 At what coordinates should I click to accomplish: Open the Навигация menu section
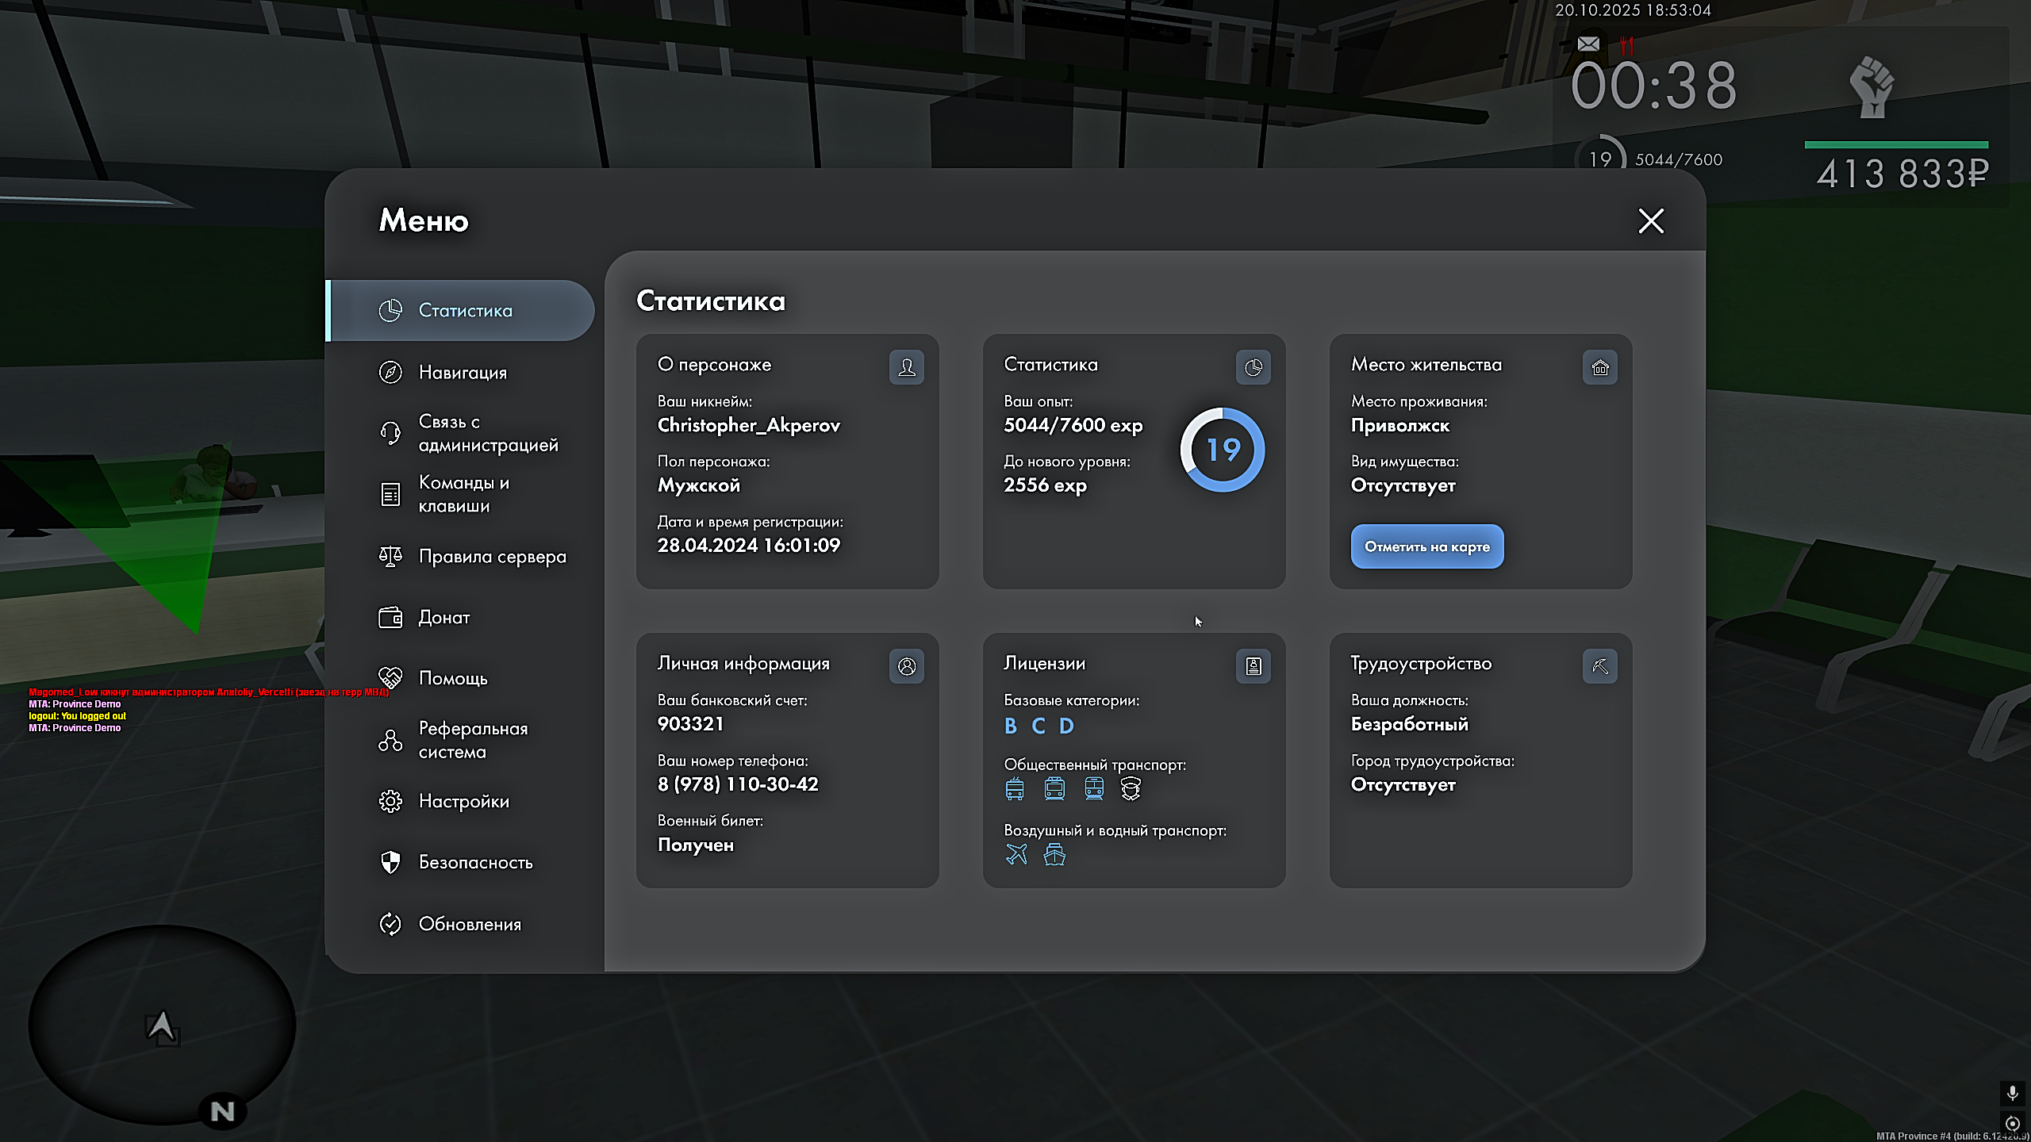[x=462, y=372]
